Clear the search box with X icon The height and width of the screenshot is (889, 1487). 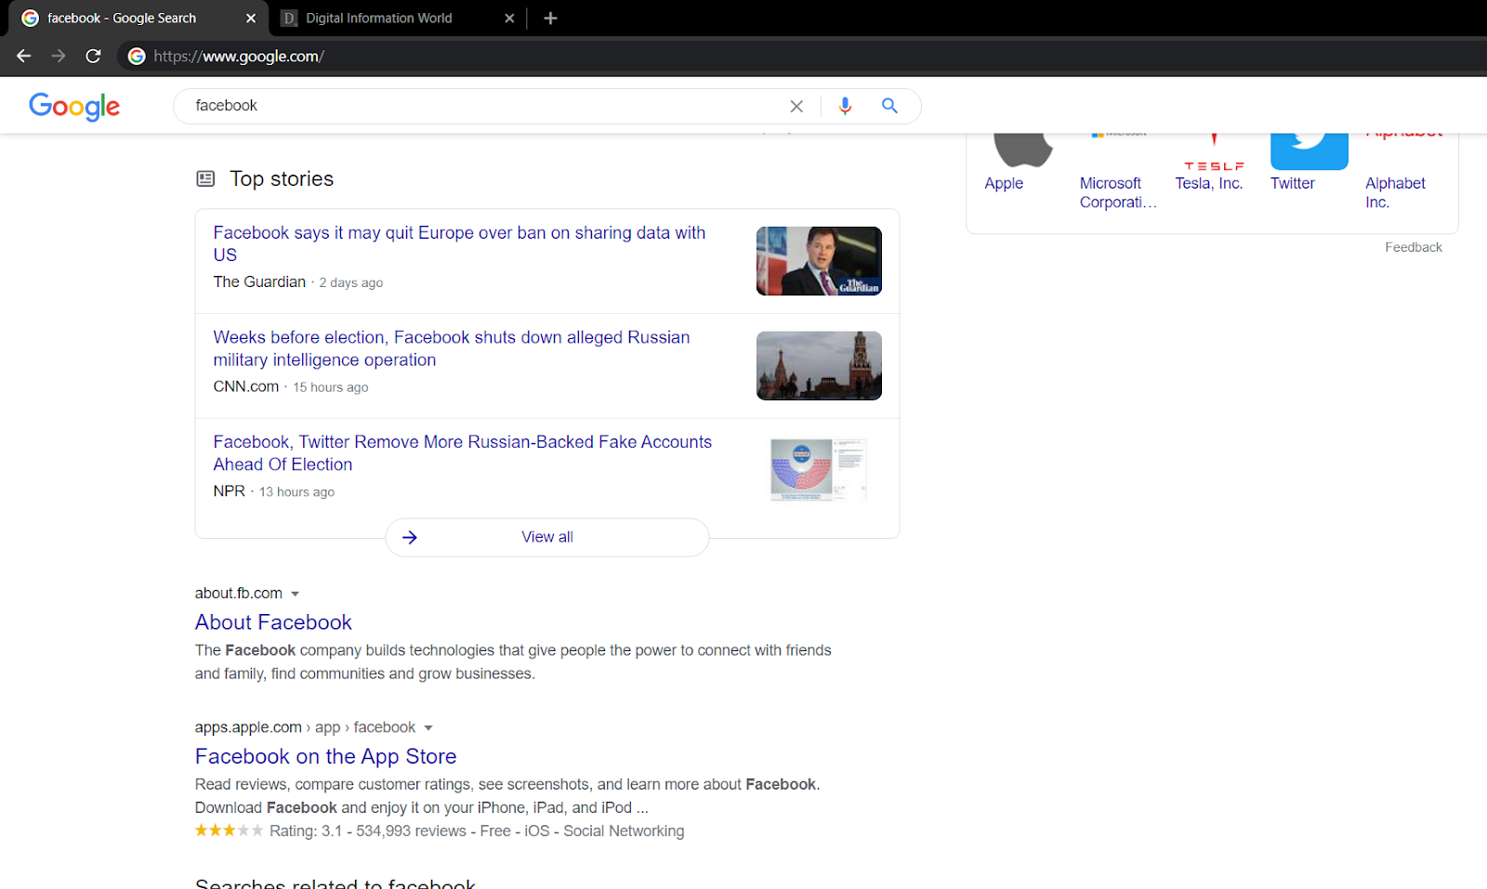796,107
